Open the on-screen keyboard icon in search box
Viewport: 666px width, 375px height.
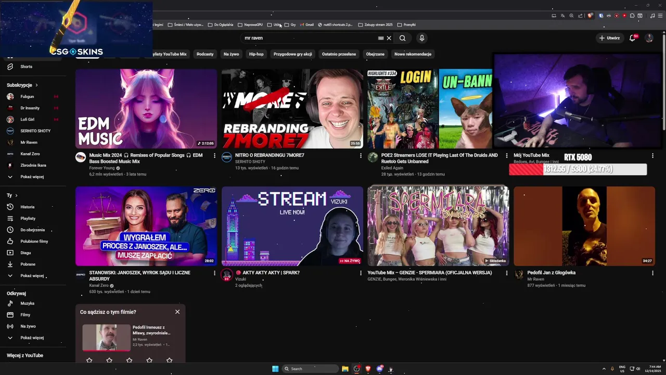click(x=381, y=38)
